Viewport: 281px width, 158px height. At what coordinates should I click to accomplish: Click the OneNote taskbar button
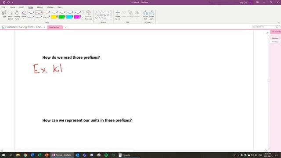[62, 155]
